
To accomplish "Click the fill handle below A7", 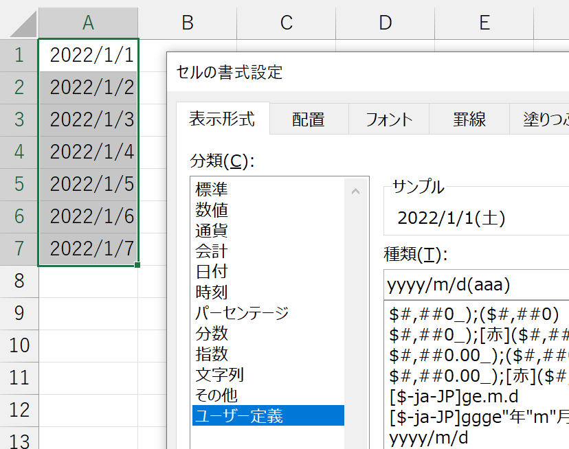I will pyautogui.click(x=137, y=265).
